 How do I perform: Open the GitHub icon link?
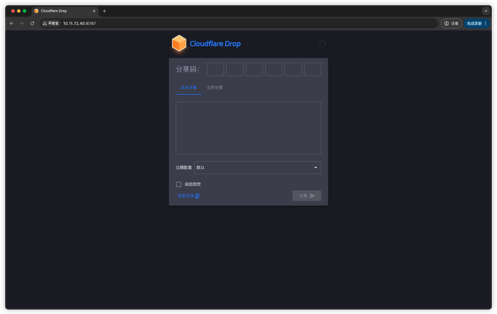[322, 44]
